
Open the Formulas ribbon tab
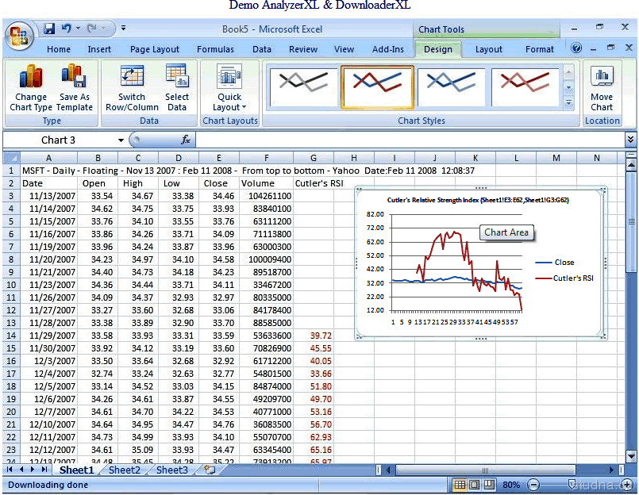coord(216,49)
